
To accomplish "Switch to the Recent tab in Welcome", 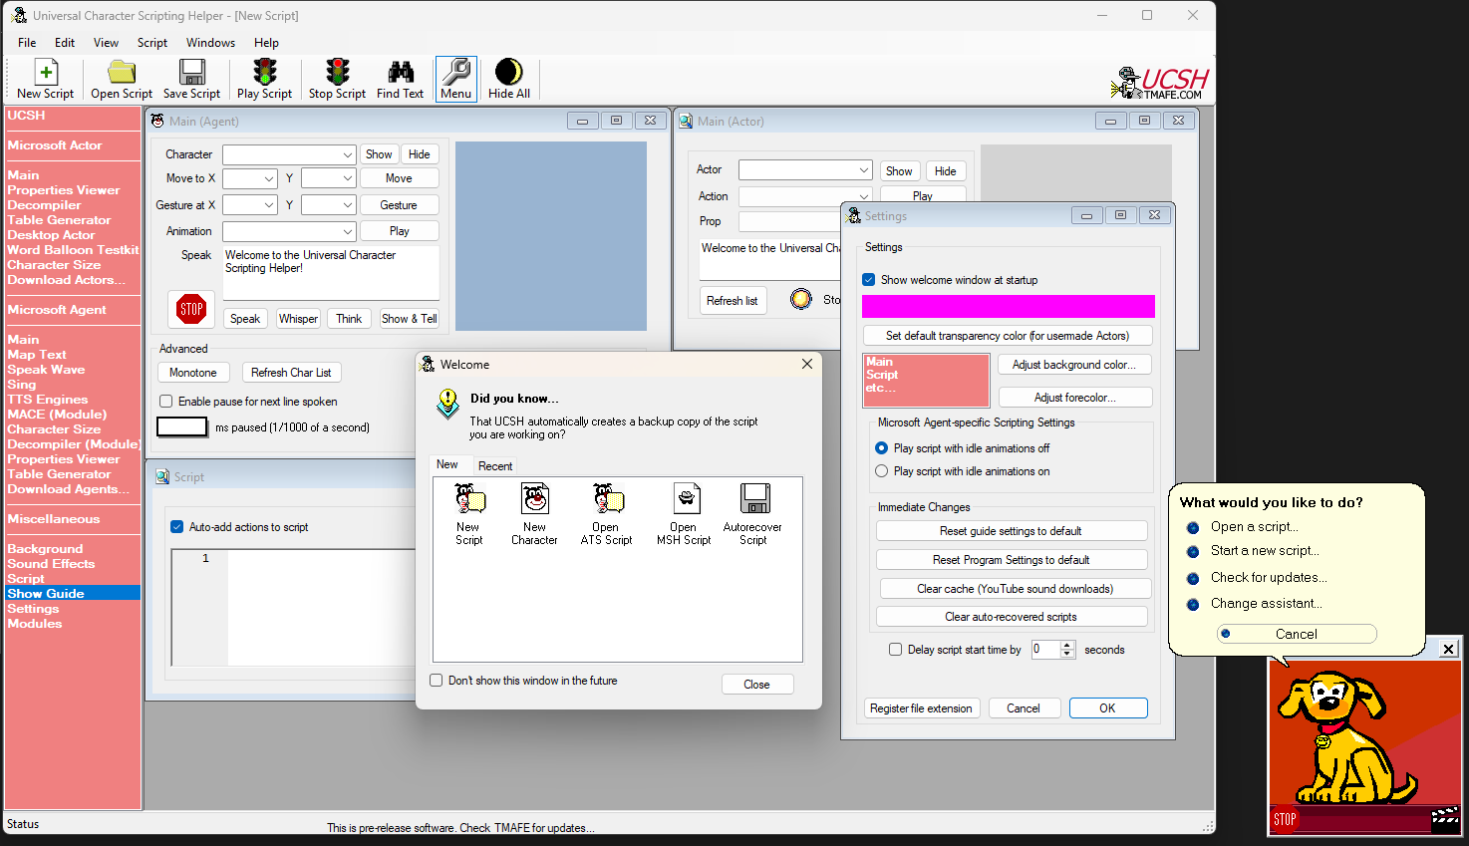I will (x=495, y=466).
